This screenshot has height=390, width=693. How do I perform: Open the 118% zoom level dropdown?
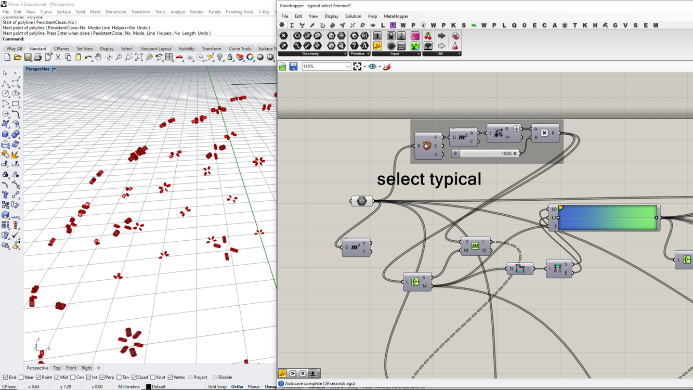[x=347, y=67]
